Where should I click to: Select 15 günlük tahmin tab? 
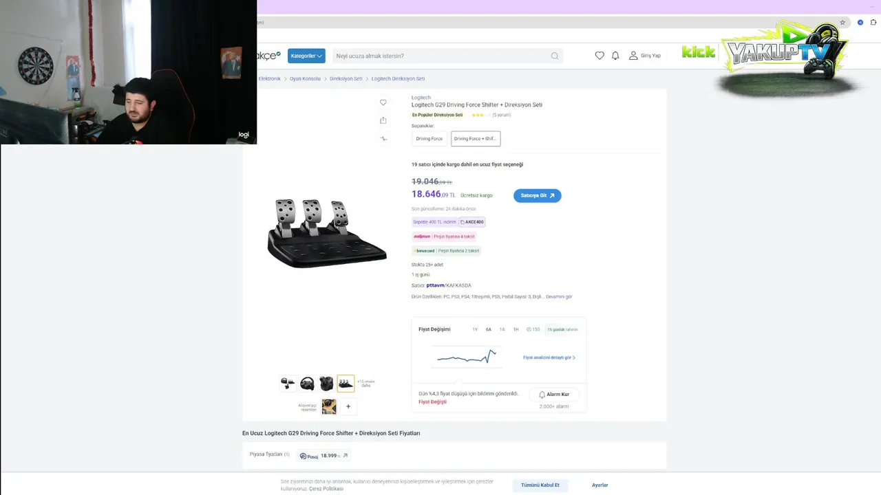point(562,329)
